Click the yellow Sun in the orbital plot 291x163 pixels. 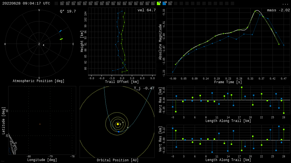tap(118, 124)
